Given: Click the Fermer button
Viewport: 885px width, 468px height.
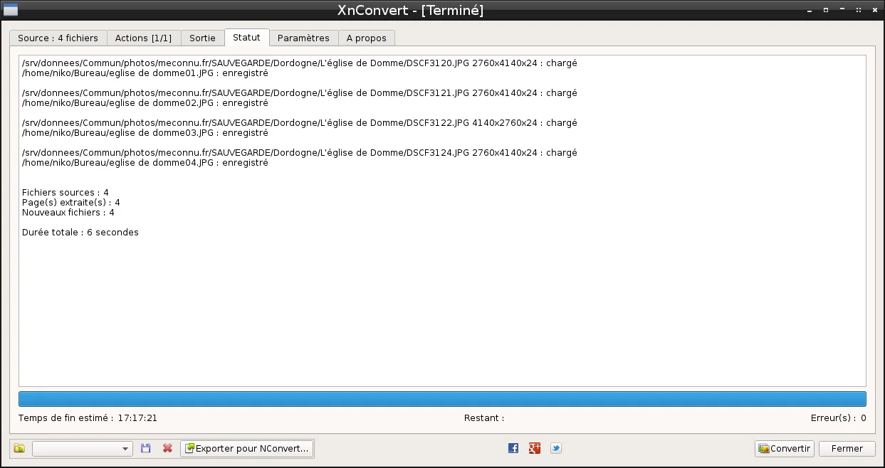Looking at the screenshot, I should 847,449.
